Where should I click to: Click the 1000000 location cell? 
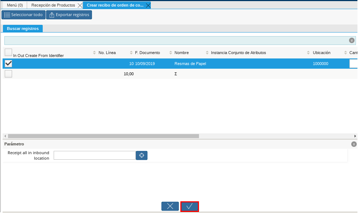click(321, 64)
